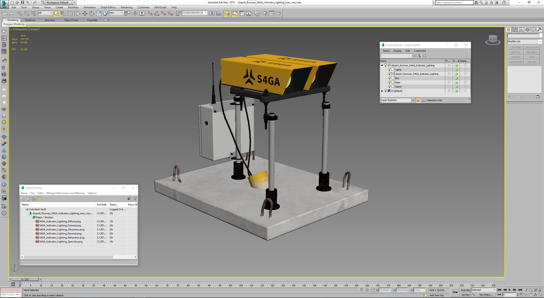Toggle freeze state for 0 (default) layer

pos(449,91)
